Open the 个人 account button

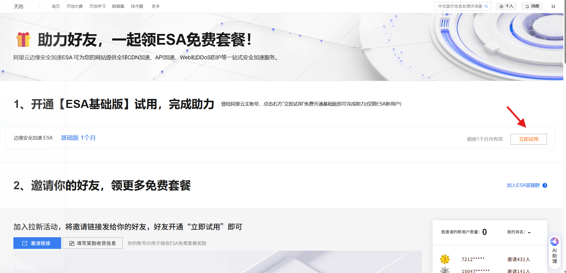click(507, 6)
